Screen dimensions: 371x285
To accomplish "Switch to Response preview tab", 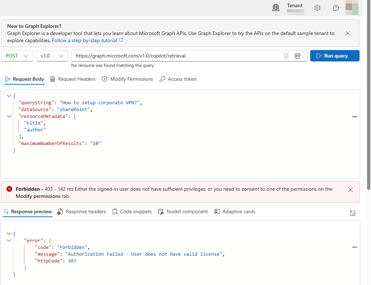I will pos(28,211).
